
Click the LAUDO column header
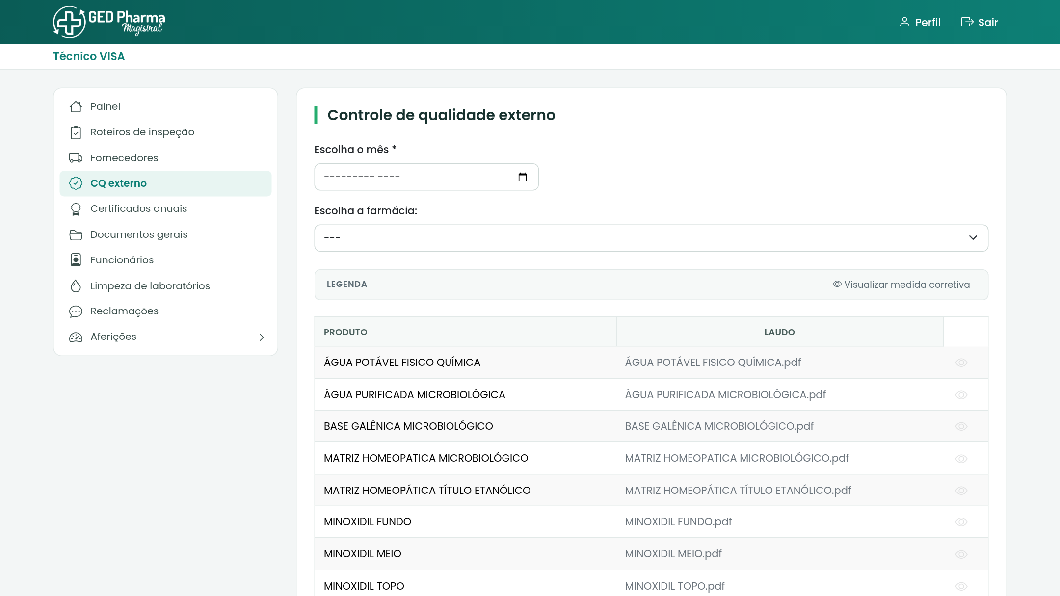pos(780,332)
